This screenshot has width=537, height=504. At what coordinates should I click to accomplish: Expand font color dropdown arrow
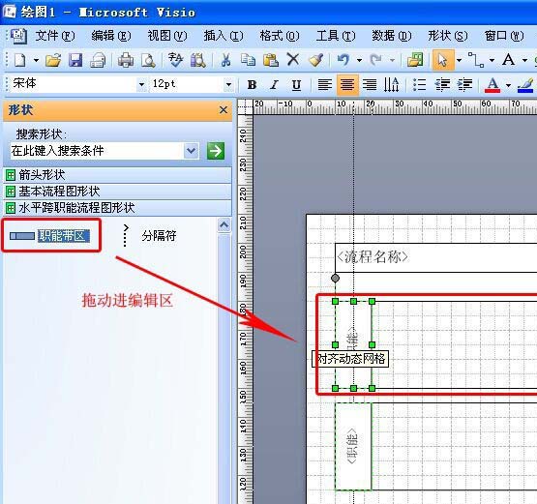[508, 85]
